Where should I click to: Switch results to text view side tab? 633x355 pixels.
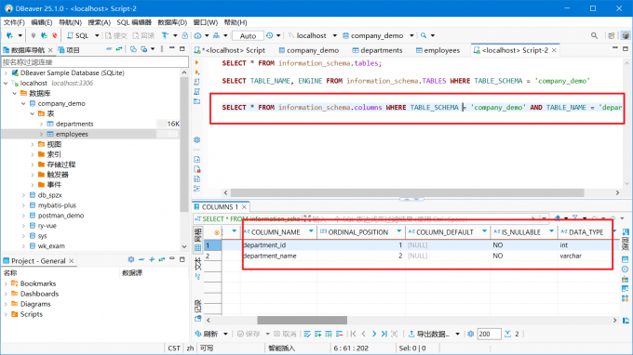[197, 268]
